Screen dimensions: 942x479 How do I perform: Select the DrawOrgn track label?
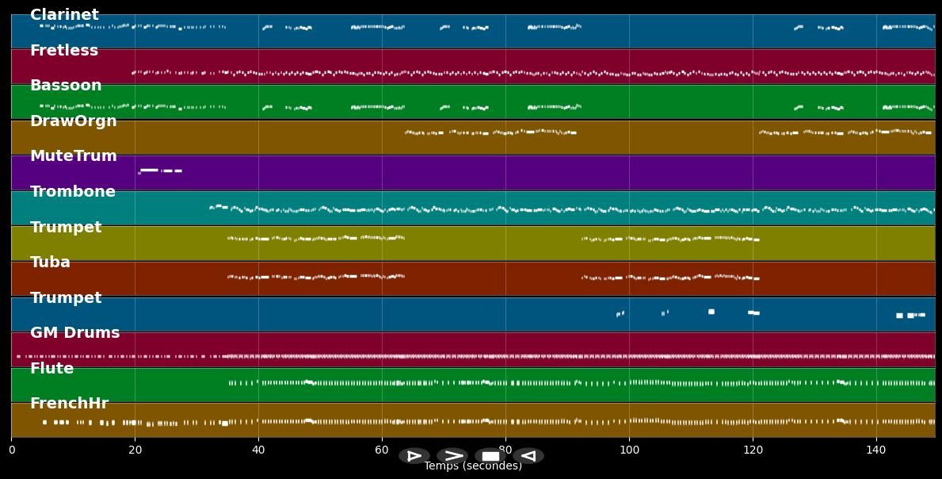tap(74, 121)
